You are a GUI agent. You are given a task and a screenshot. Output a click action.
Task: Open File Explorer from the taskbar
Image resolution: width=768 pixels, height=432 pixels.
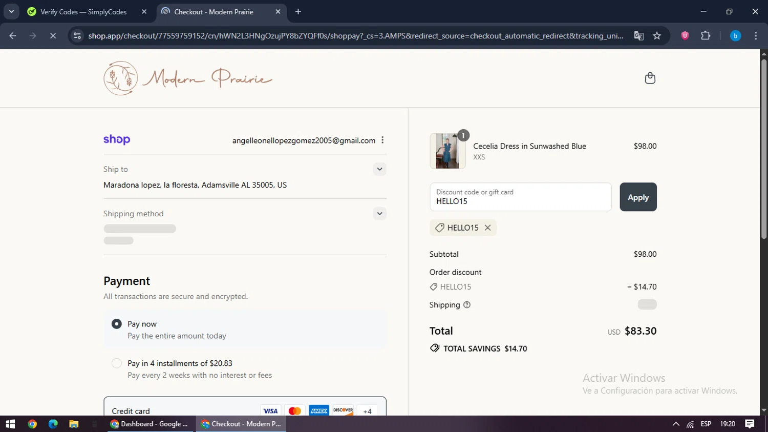coord(74,424)
